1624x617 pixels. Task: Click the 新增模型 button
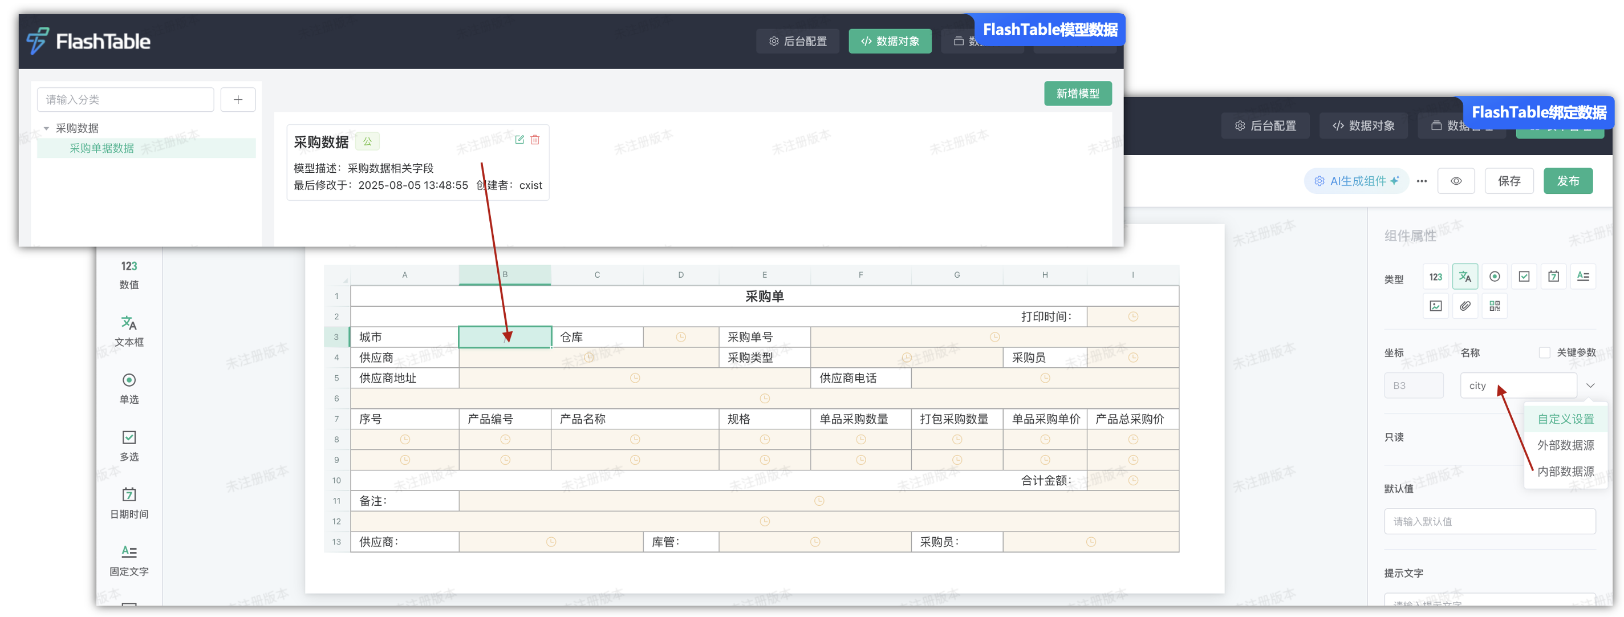tap(1077, 94)
